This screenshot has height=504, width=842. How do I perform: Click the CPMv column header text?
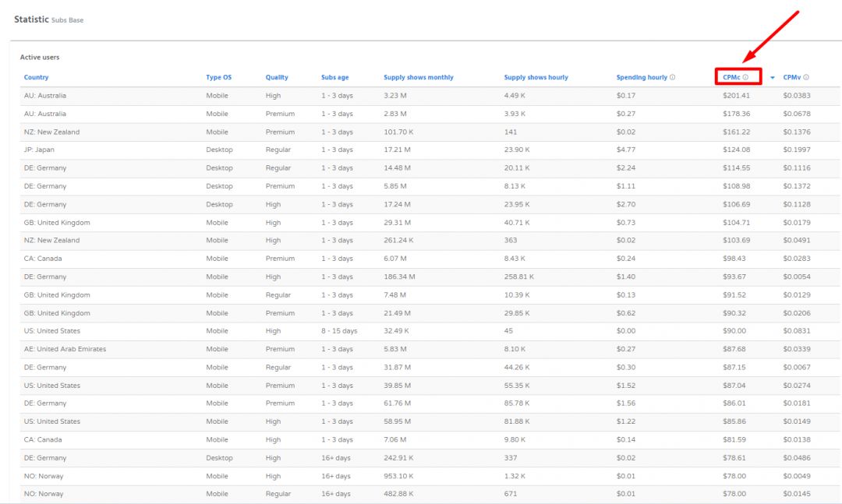click(x=792, y=77)
